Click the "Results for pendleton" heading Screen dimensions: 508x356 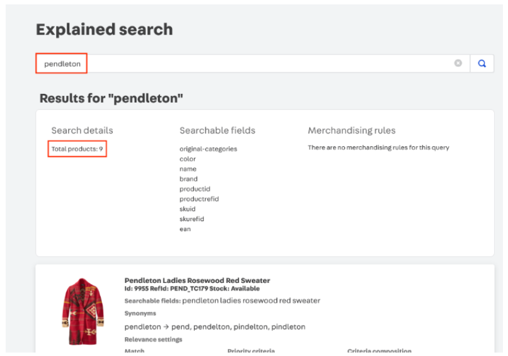click(x=111, y=98)
